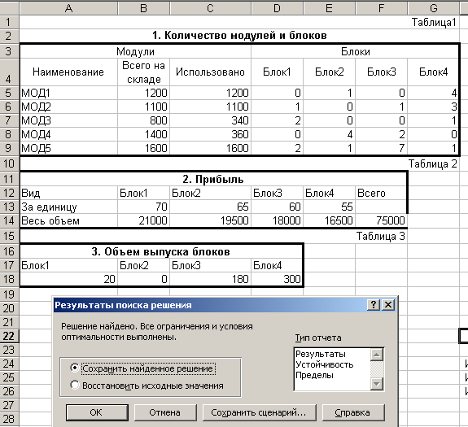Click the Всего column label in profit table
The width and height of the screenshot is (468, 427).
(381, 193)
